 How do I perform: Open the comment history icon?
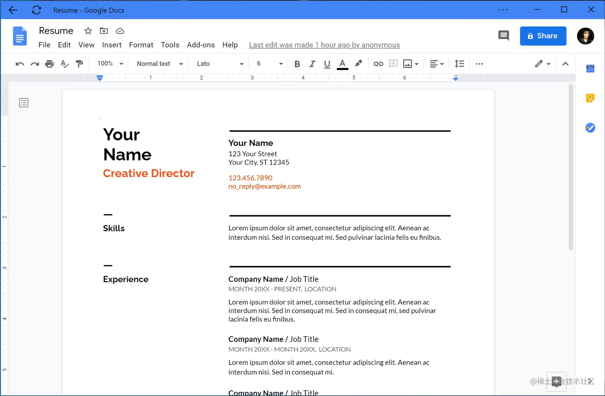503,36
